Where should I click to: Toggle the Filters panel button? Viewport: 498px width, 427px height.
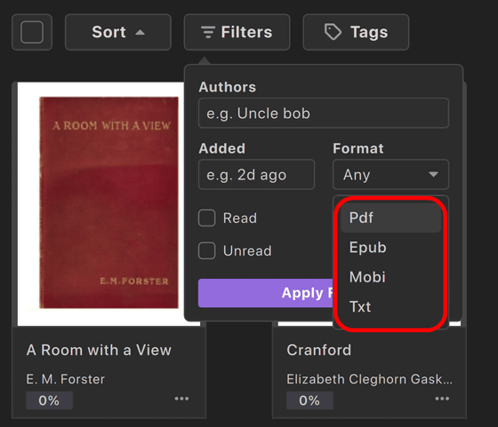click(x=237, y=32)
